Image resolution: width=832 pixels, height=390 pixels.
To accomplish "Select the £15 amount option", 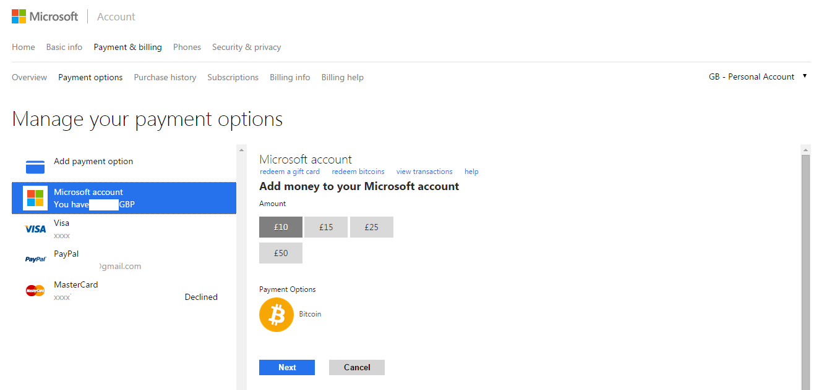I will [326, 227].
